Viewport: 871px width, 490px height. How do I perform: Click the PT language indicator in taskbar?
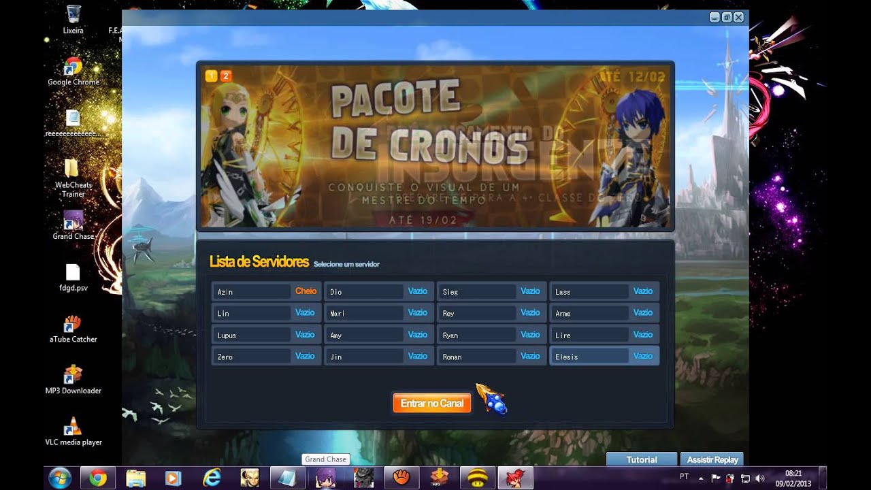[684, 476]
